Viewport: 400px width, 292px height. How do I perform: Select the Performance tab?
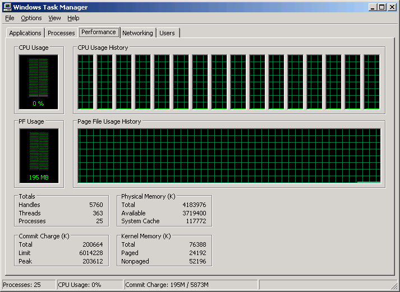click(x=99, y=32)
